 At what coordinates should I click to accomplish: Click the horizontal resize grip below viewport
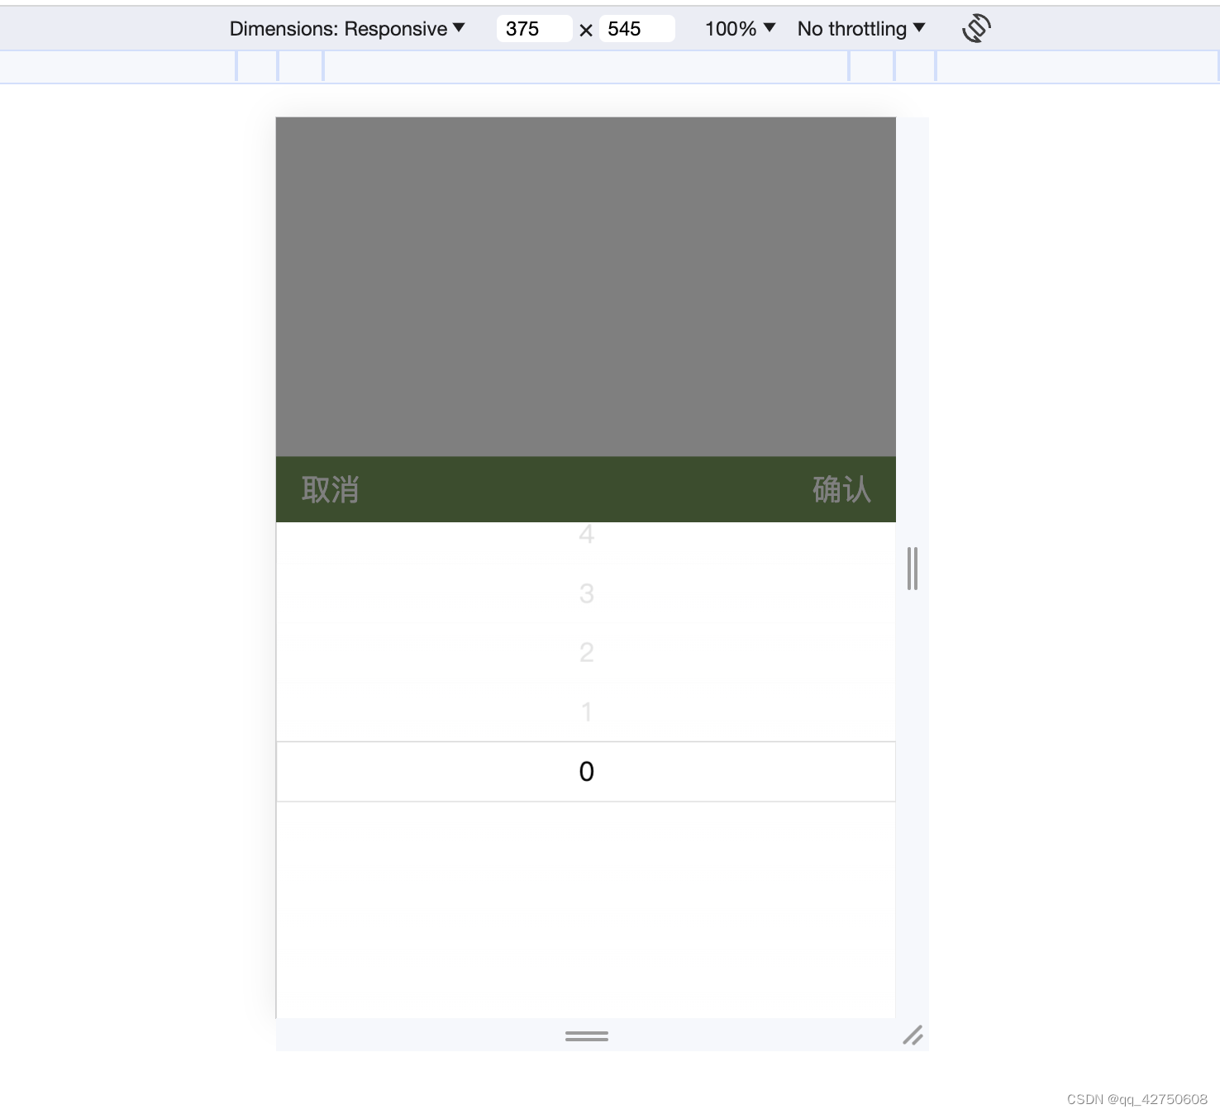tap(586, 1036)
